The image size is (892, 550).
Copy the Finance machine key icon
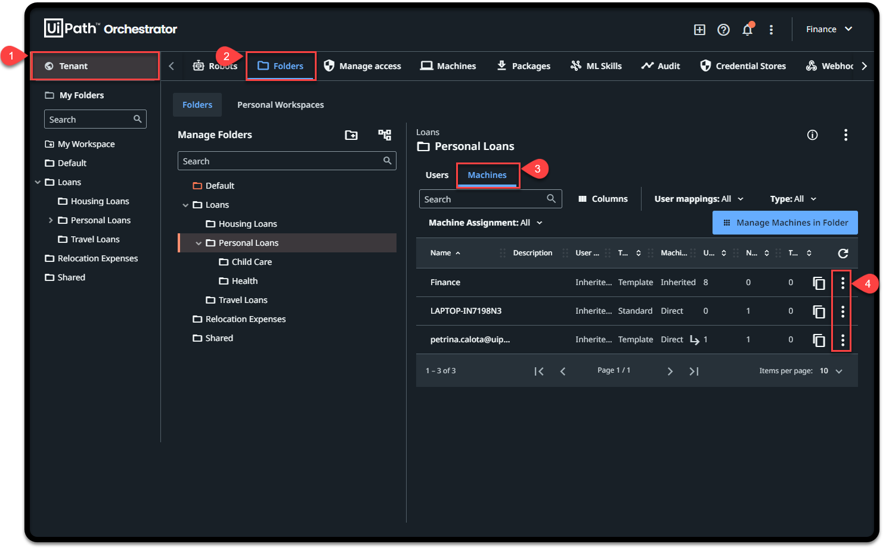tap(819, 283)
